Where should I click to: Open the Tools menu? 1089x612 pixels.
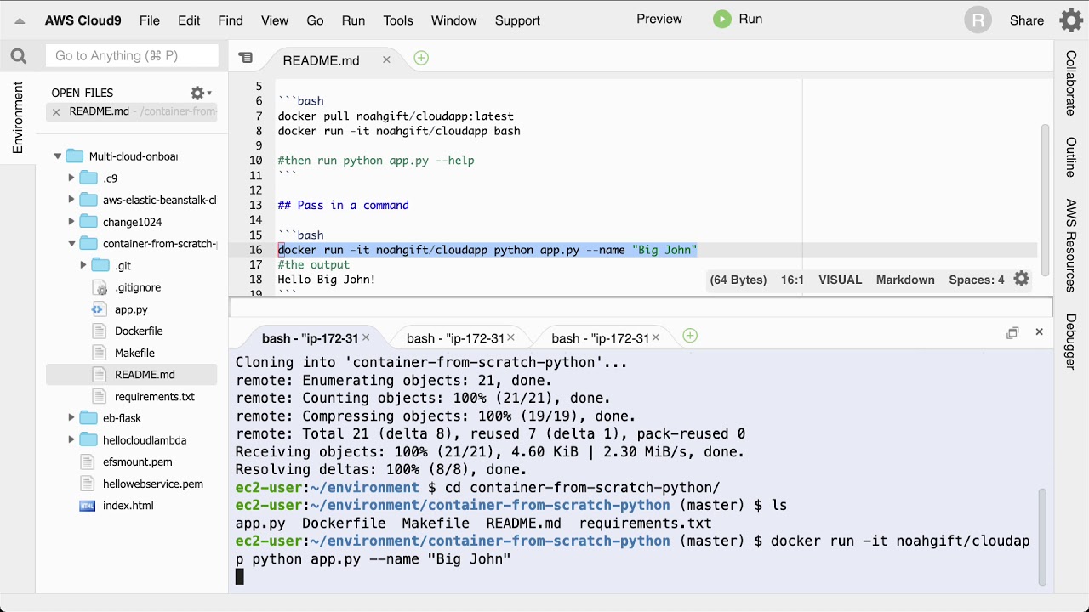coord(398,20)
